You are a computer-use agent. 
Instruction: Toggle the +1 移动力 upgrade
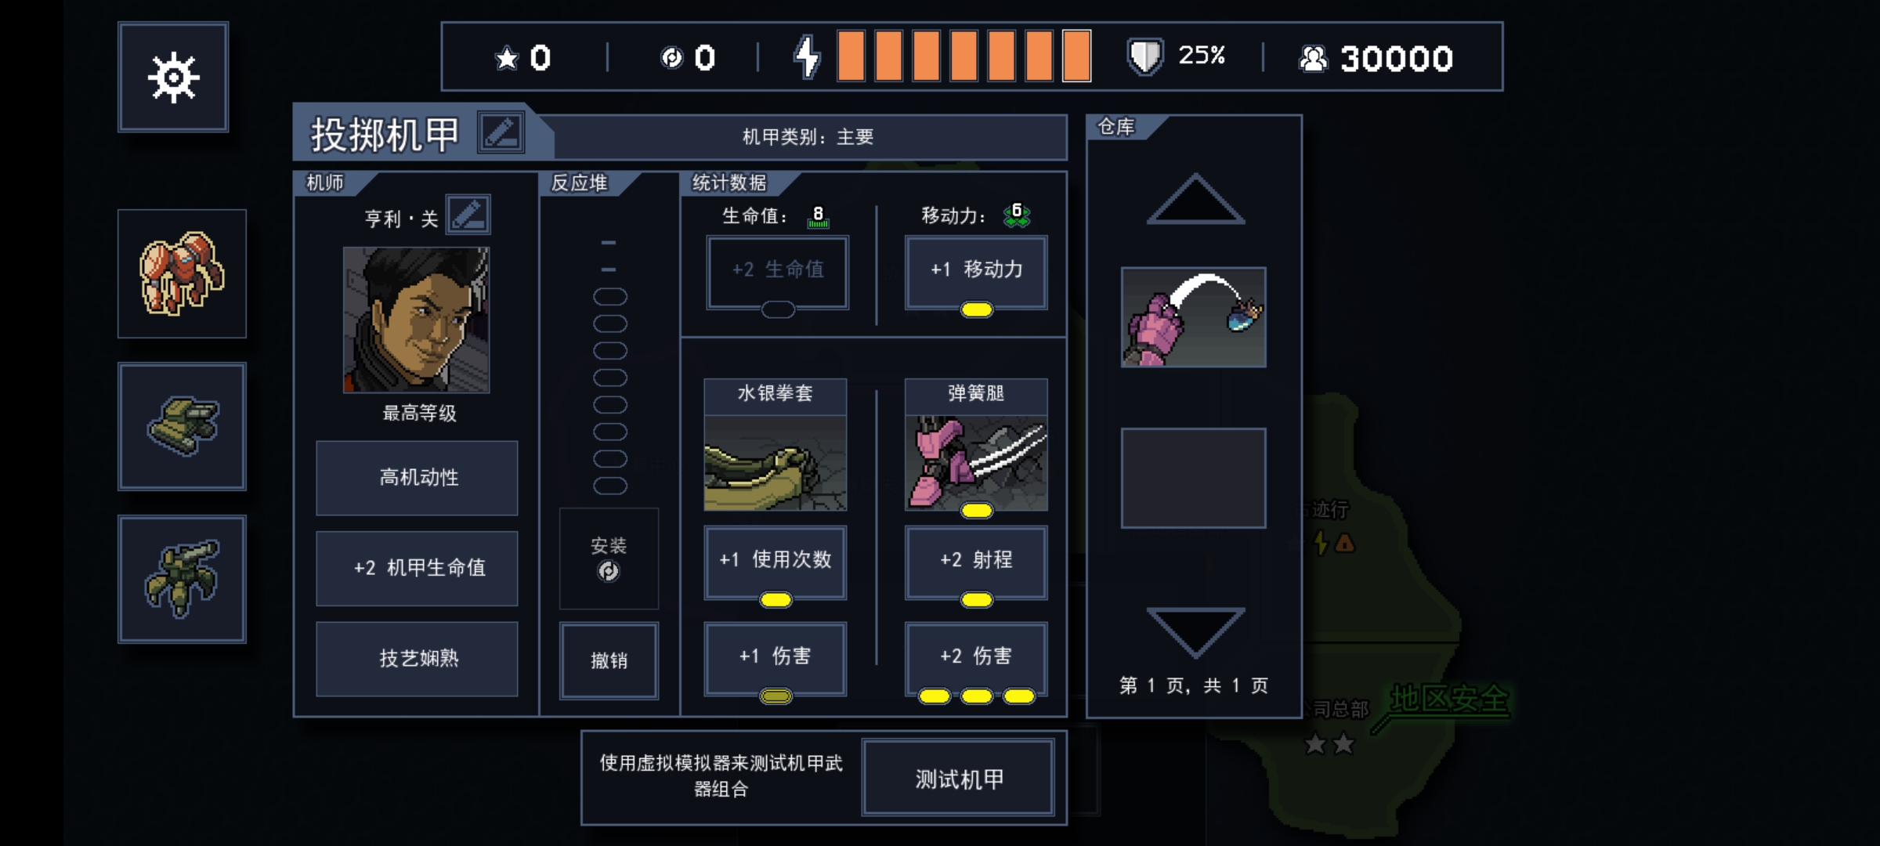point(976,273)
